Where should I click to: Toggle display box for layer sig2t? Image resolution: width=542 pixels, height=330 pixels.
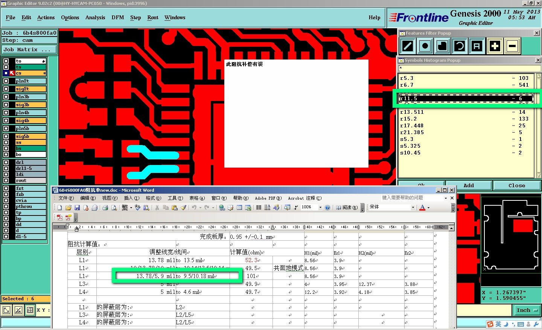coord(6,89)
